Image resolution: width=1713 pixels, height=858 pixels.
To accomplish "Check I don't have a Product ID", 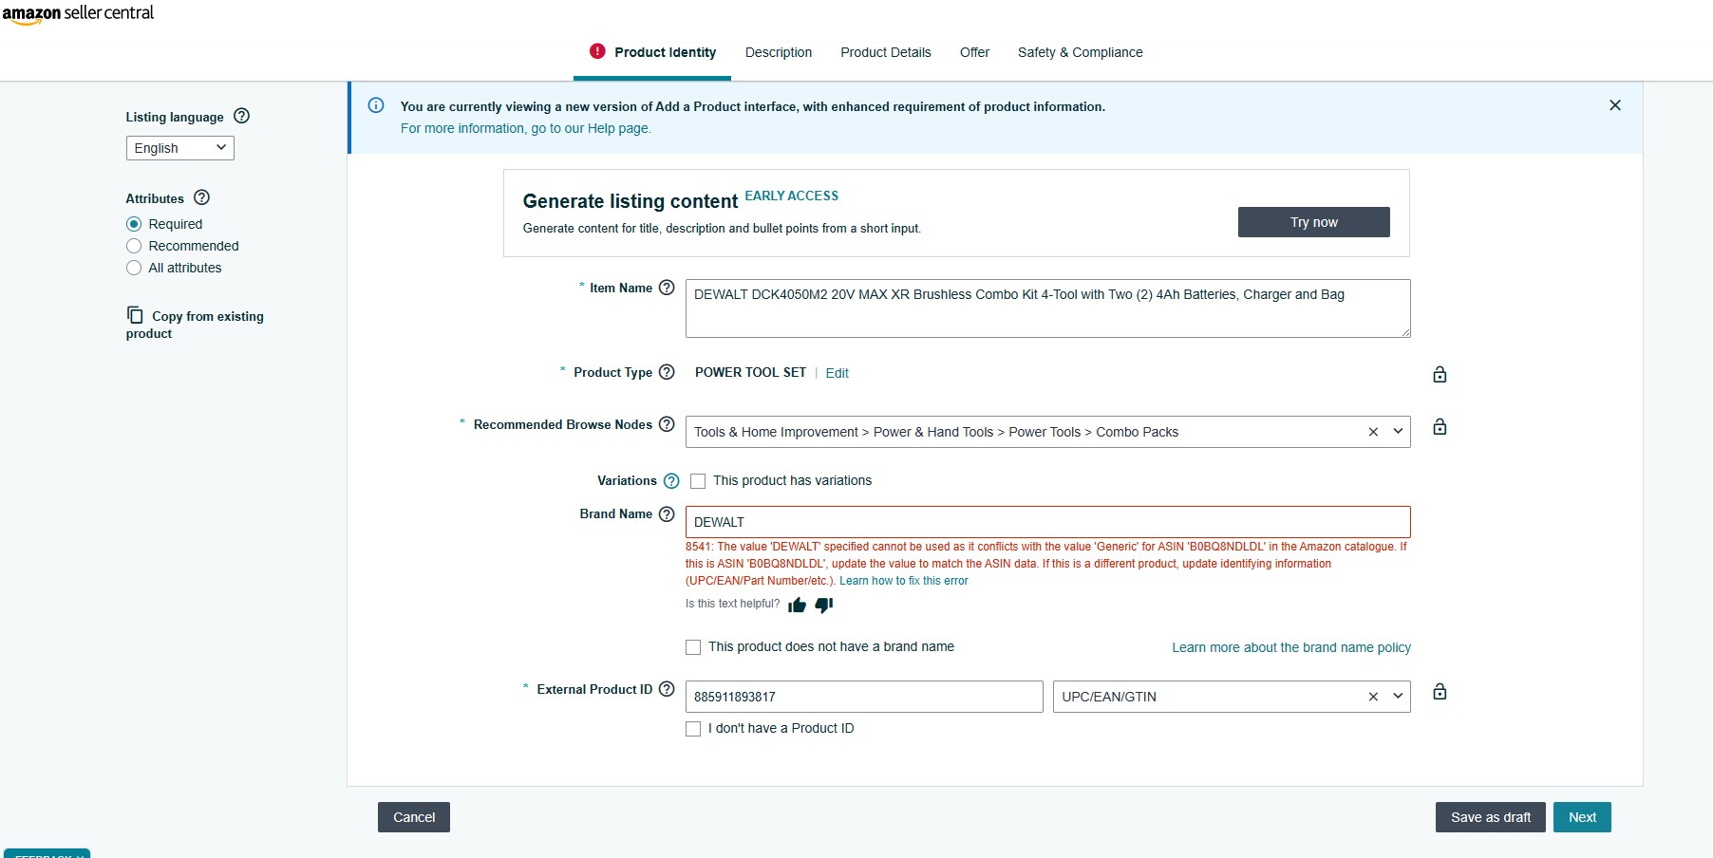I will 693,729.
